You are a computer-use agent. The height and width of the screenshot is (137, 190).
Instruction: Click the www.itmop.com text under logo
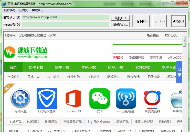(33, 57)
